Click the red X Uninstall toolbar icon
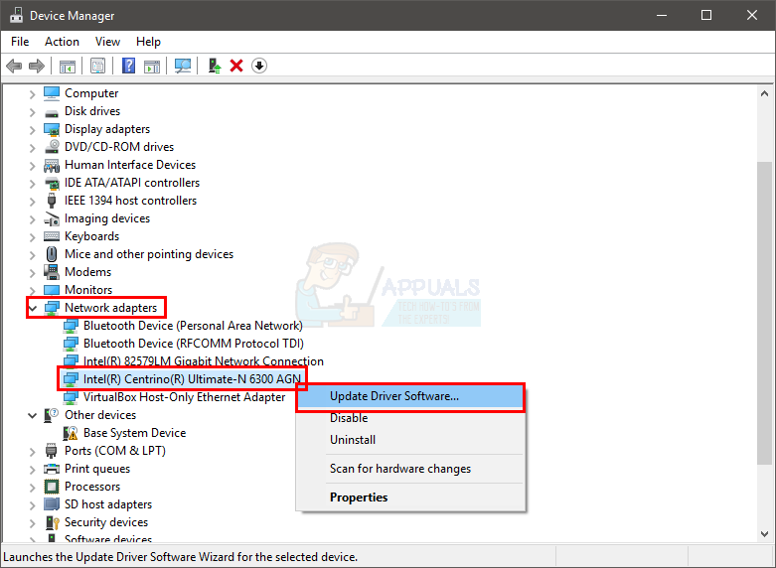This screenshot has width=776, height=568. [236, 66]
